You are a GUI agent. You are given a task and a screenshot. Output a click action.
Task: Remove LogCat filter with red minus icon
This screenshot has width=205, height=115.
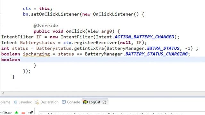click(23, 113)
